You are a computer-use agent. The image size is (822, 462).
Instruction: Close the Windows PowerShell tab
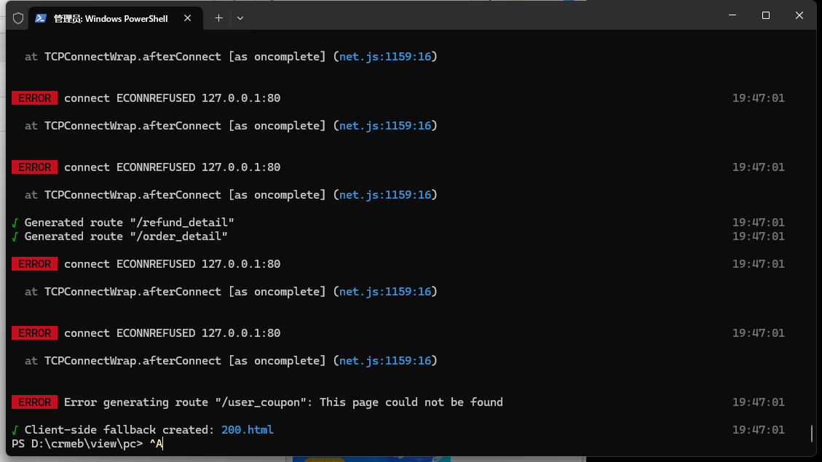[x=188, y=18]
